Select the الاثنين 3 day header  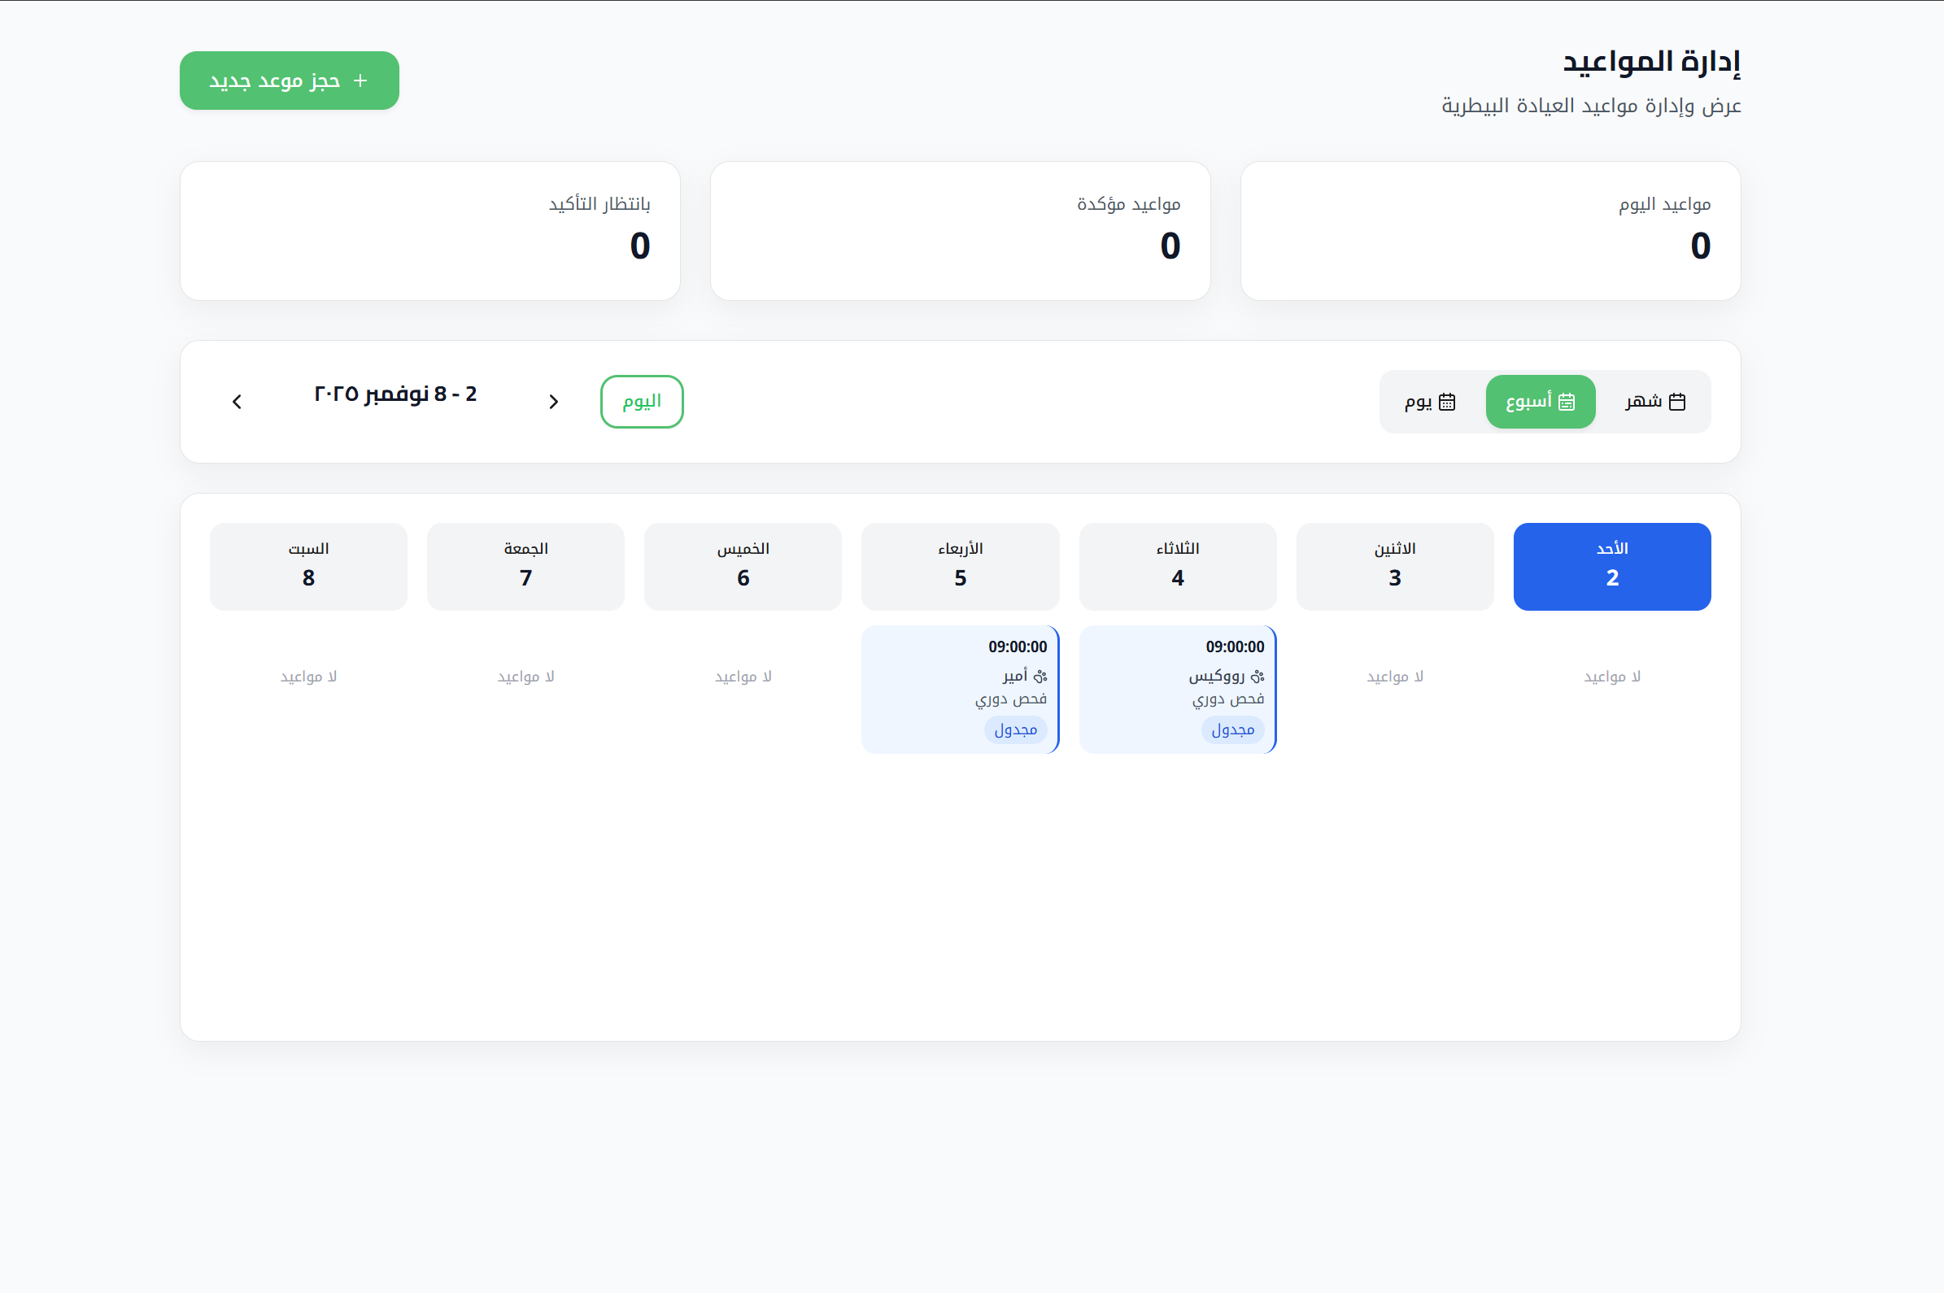[x=1394, y=567]
